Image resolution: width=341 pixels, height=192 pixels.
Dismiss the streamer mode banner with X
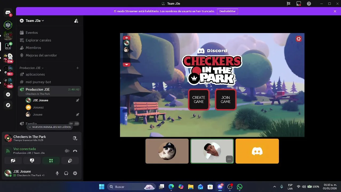pyautogui.click(x=335, y=11)
